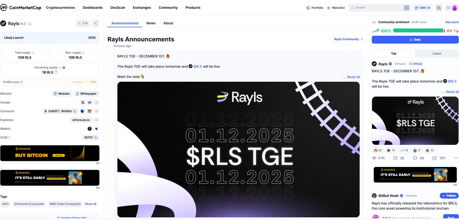Viewport: 459px width, 220px height.
Task: Open comments (36) on Rayls post
Action: pyautogui.click(x=399, y=158)
